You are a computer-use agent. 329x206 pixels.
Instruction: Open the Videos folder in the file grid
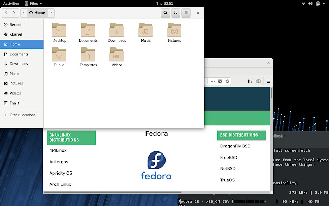(117, 57)
